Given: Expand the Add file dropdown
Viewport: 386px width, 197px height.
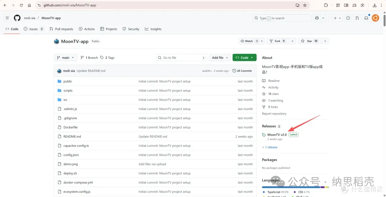Looking at the screenshot, I should (x=220, y=57).
